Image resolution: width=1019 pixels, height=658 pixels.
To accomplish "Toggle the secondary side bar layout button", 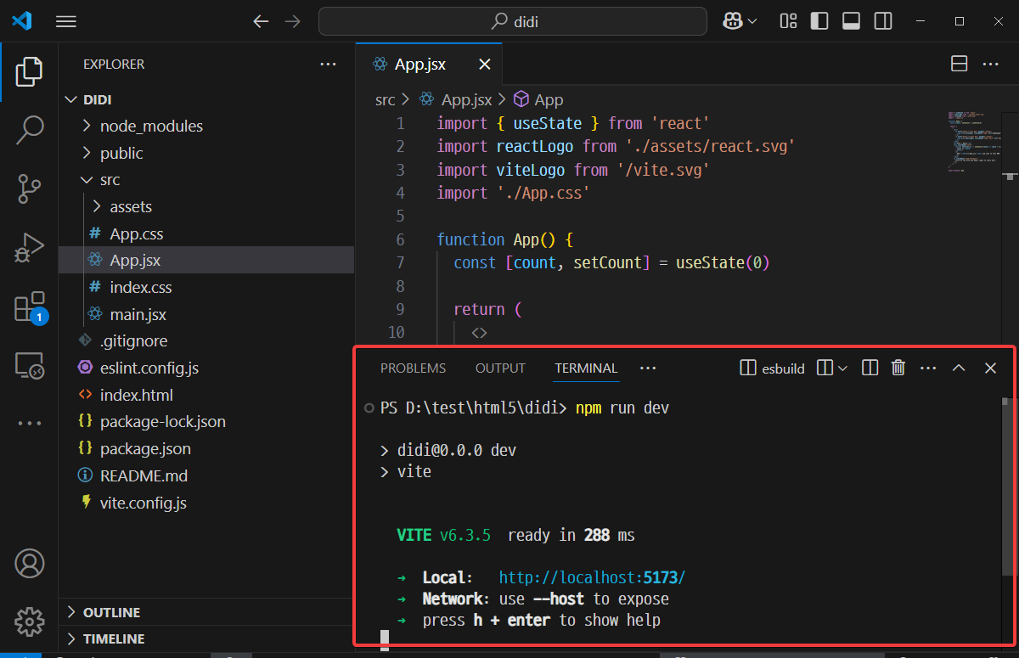I will click(883, 21).
